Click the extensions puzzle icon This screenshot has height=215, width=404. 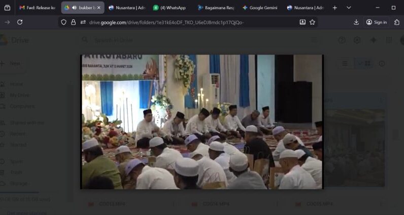pyautogui.click(x=396, y=22)
